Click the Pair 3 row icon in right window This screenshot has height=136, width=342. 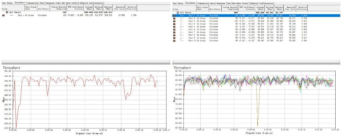pyautogui.click(x=174, y=21)
